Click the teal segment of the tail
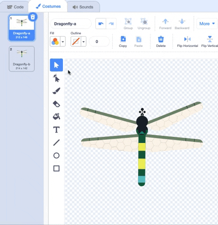The image size is (218, 225). coord(142,179)
